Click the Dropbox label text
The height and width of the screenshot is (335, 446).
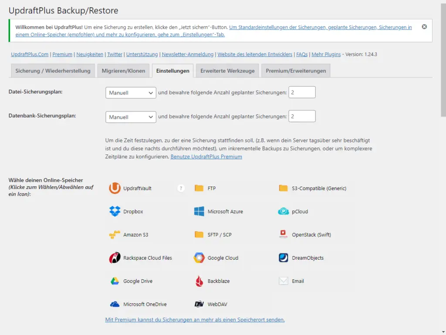[133, 212]
